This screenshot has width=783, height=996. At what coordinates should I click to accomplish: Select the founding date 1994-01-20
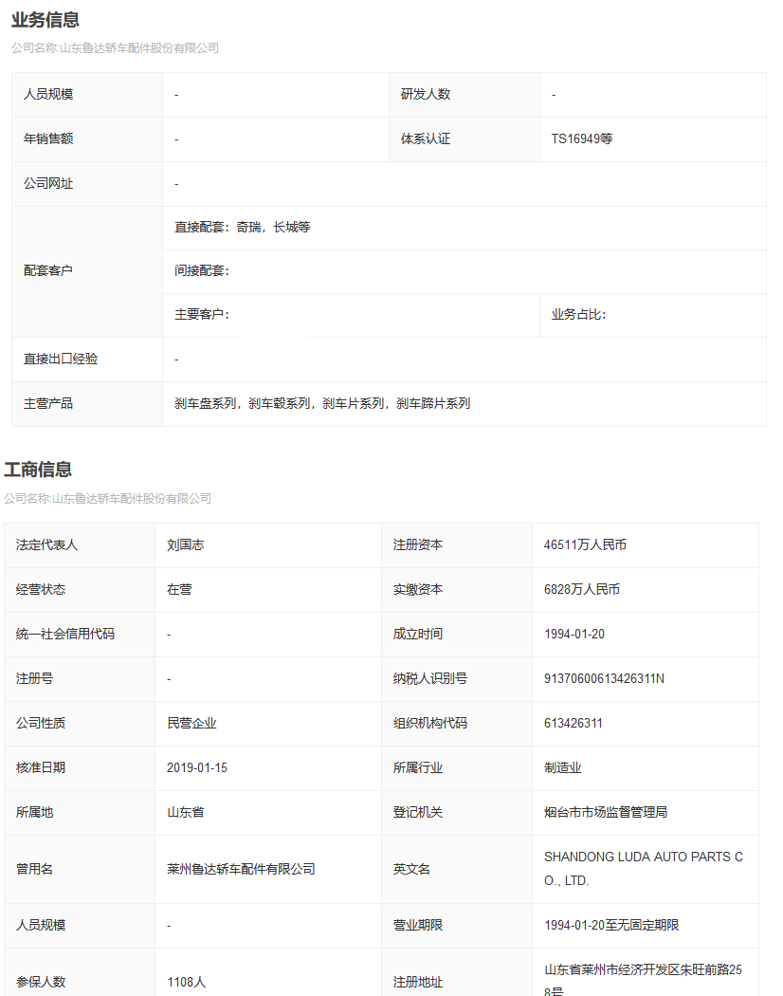(x=574, y=634)
